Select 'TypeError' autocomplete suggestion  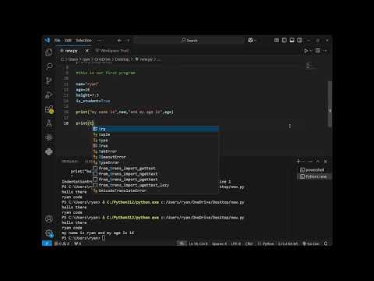point(156,162)
